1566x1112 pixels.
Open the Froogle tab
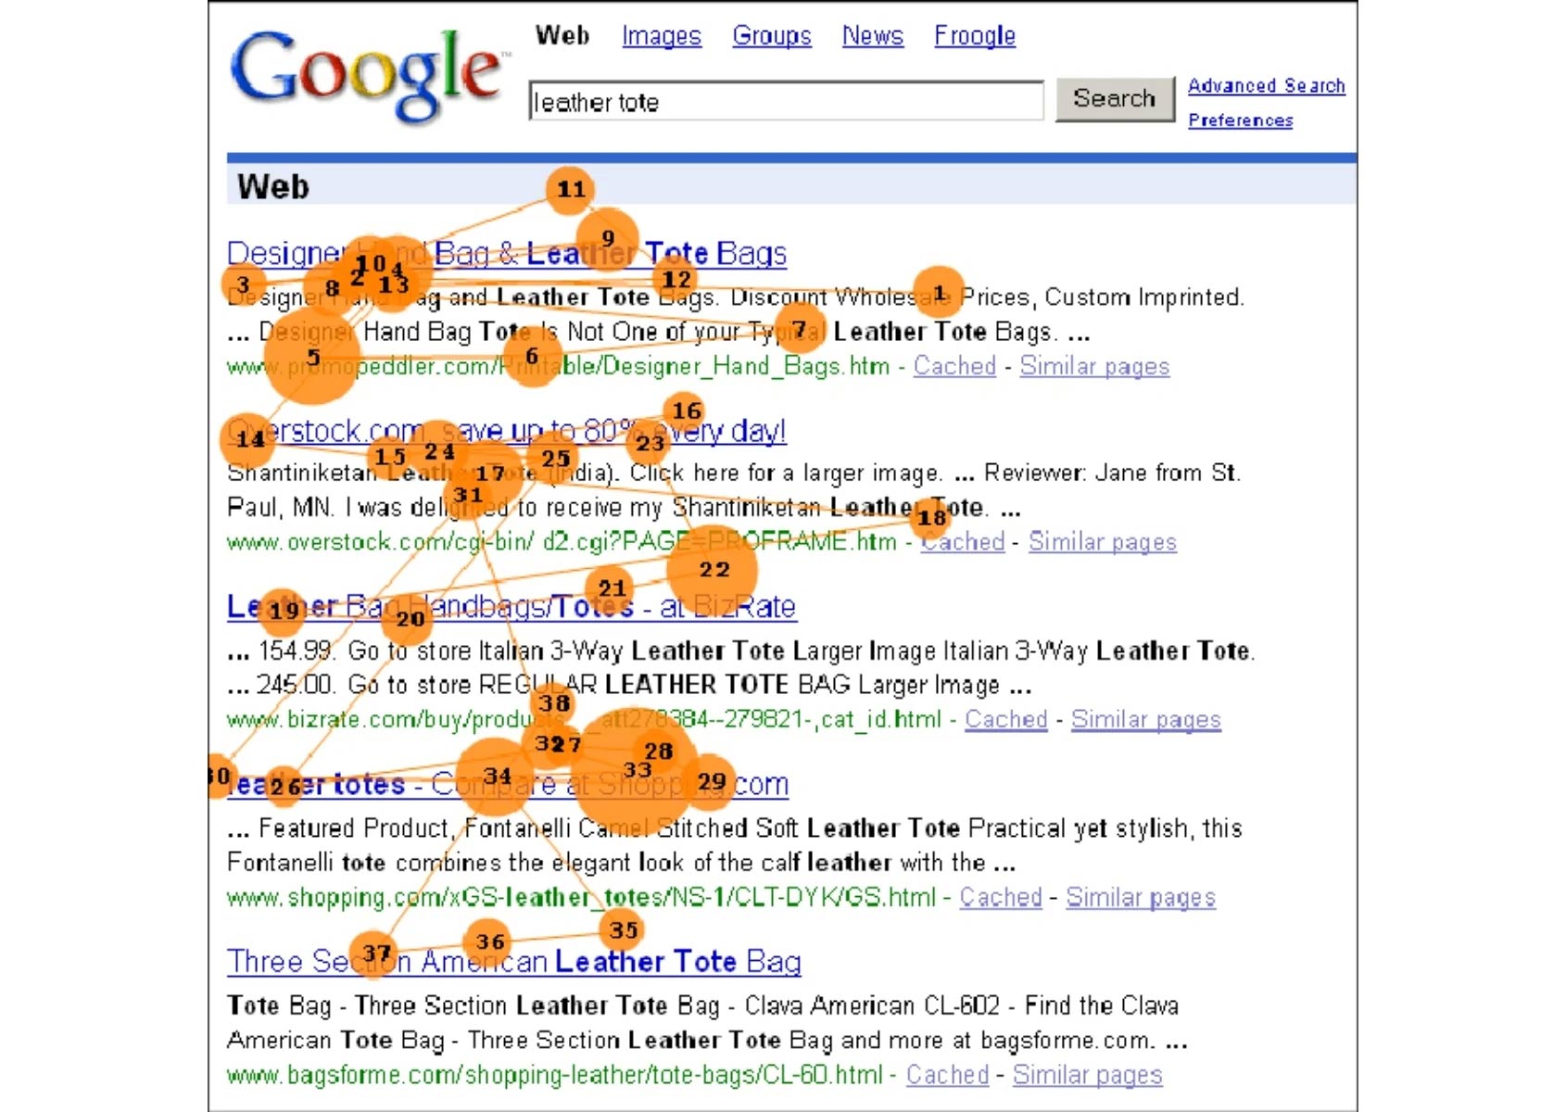pyautogui.click(x=974, y=36)
